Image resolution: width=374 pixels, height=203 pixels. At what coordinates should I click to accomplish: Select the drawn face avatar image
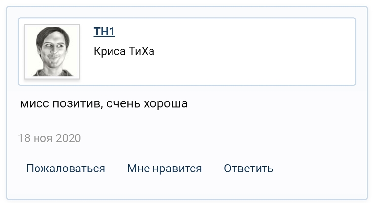pos(52,51)
